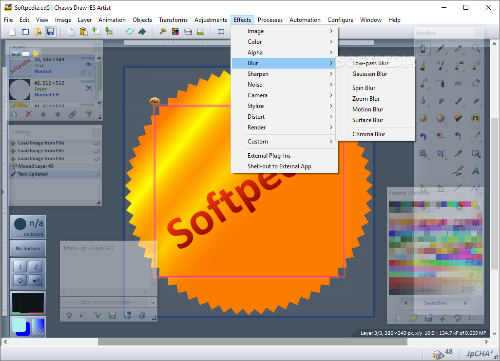This screenshot has height=361, width=500.
Task: Select the eyedropper tool in Toolbox
Action: coord(458,48)
